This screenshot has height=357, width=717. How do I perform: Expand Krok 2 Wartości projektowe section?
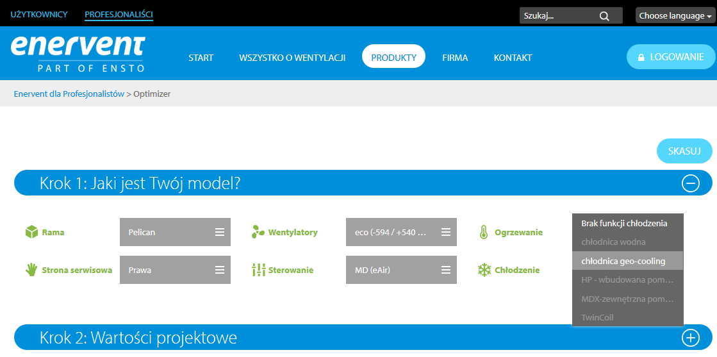point(690,337)
